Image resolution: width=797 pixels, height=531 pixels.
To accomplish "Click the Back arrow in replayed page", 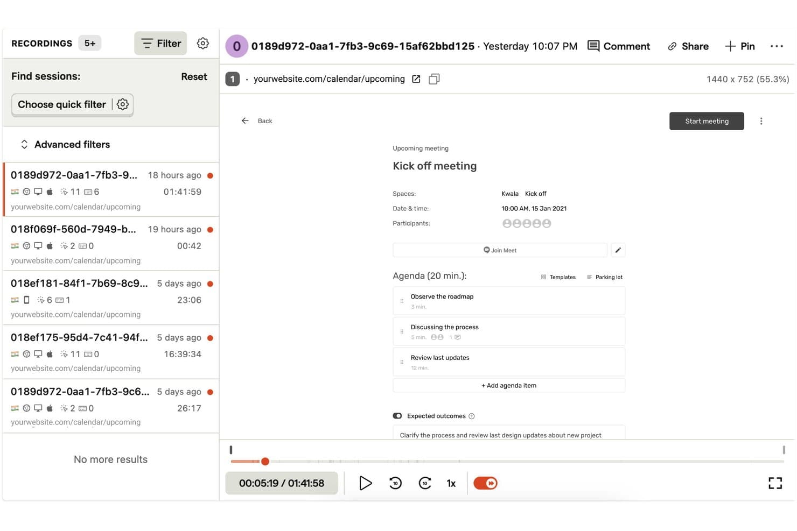I will (x=245, y=121).
